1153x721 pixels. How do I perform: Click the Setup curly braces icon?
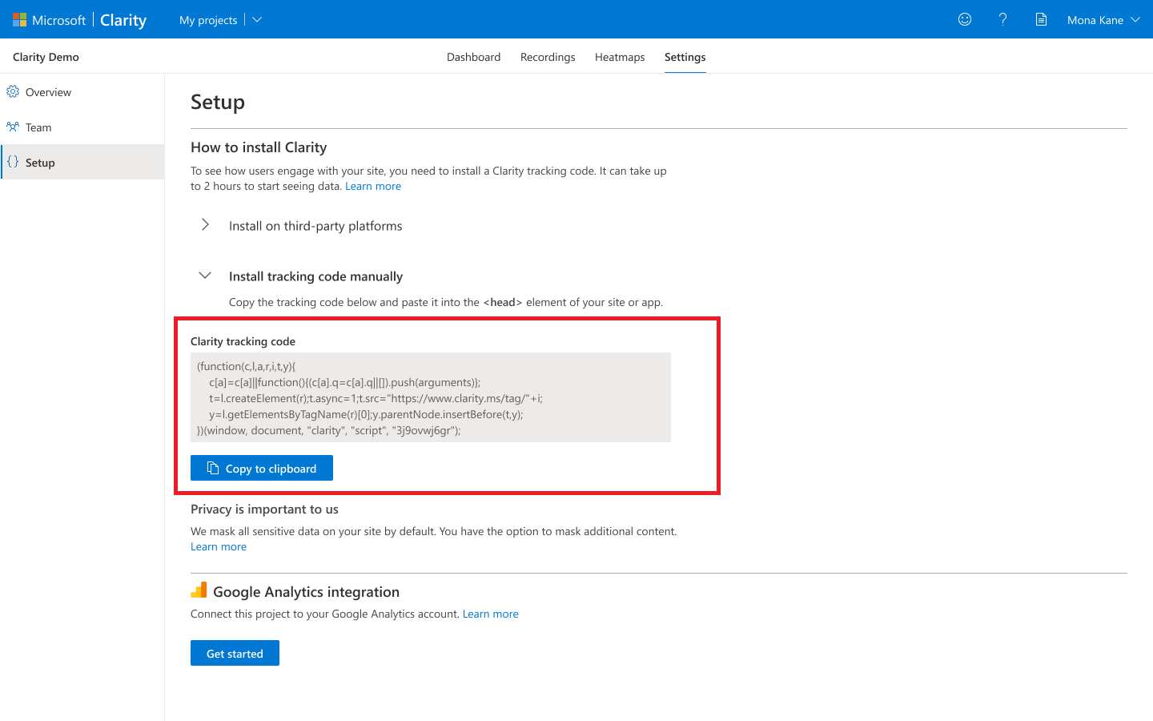[13, 162]
